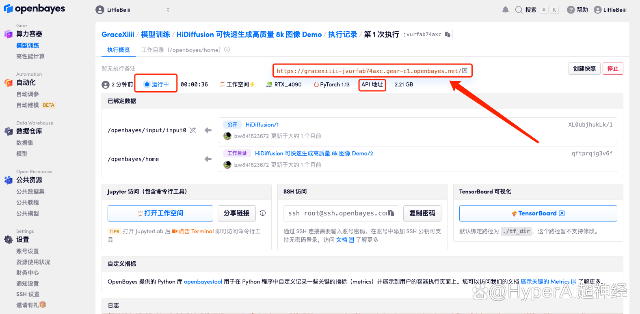Viewport: 640px width, 314px height.
Task: Open 财务中心 in the sidebar
Action: (x=28, y=273)
